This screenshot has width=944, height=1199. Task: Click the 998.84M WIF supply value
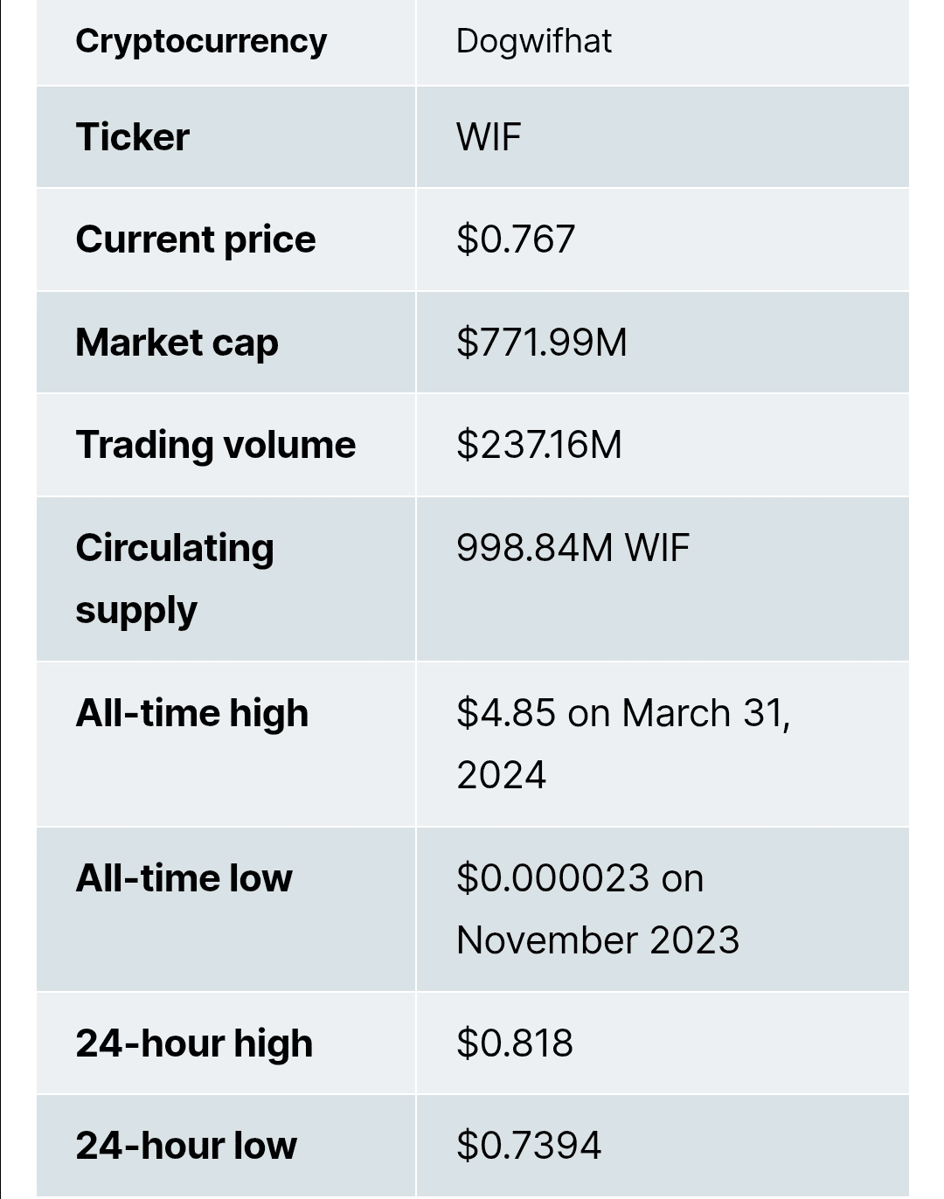[x=573, y=548]
